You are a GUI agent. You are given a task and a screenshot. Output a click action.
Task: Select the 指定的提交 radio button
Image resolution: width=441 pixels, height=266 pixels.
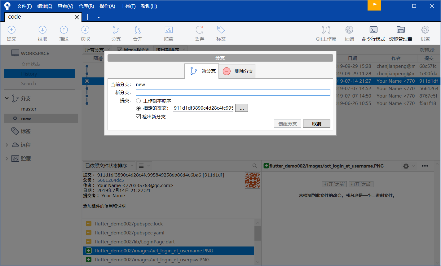(x=139, y=108)
